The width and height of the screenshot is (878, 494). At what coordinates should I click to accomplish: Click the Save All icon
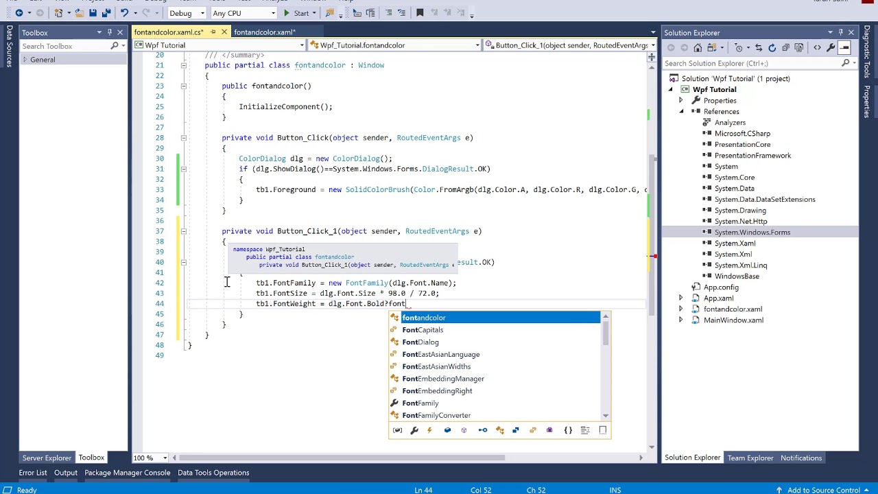[x=106, y=13]
